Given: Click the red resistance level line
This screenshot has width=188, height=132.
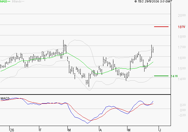Looking at the screenshot, I should pos(161,27).
